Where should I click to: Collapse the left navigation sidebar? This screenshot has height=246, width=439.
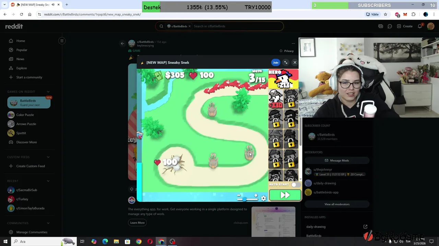tap(62, 41)
